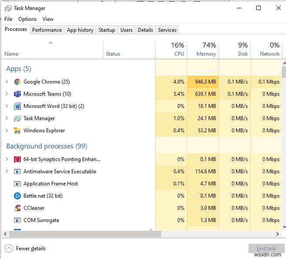
Task: Expand the Task Manager process entry
Action: [x=7, y=118]
